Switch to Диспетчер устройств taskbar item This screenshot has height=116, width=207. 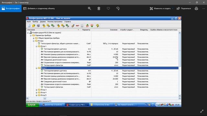[52, 105]
